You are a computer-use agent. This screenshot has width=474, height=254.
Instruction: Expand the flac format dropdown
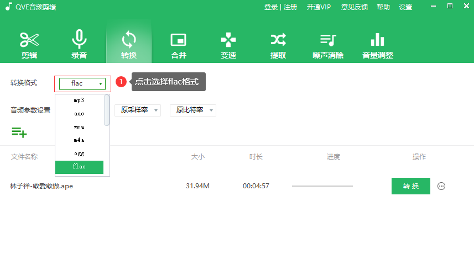pyautogui.click(x=82, y=83)
